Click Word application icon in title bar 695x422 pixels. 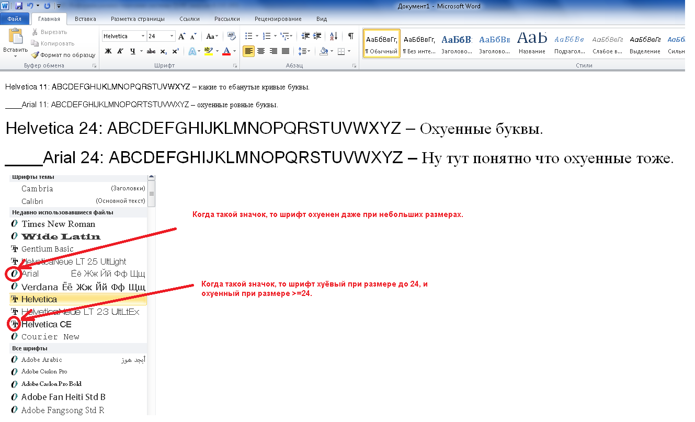click(x=6, y=6)
